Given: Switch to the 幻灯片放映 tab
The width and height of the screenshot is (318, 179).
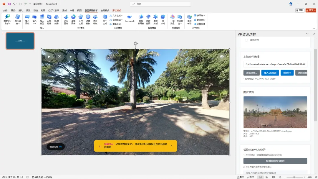Looking at the screenshot, I should [54, 10].
